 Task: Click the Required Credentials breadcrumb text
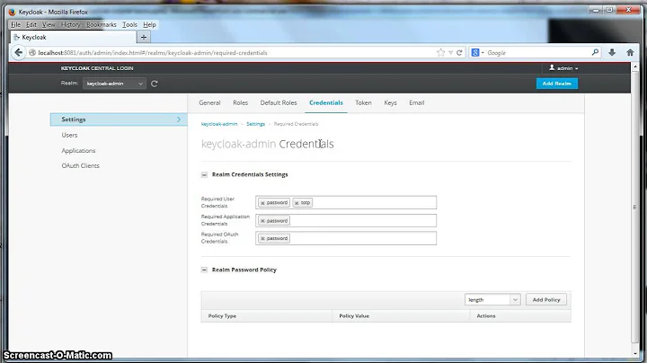tap(296, 124)
